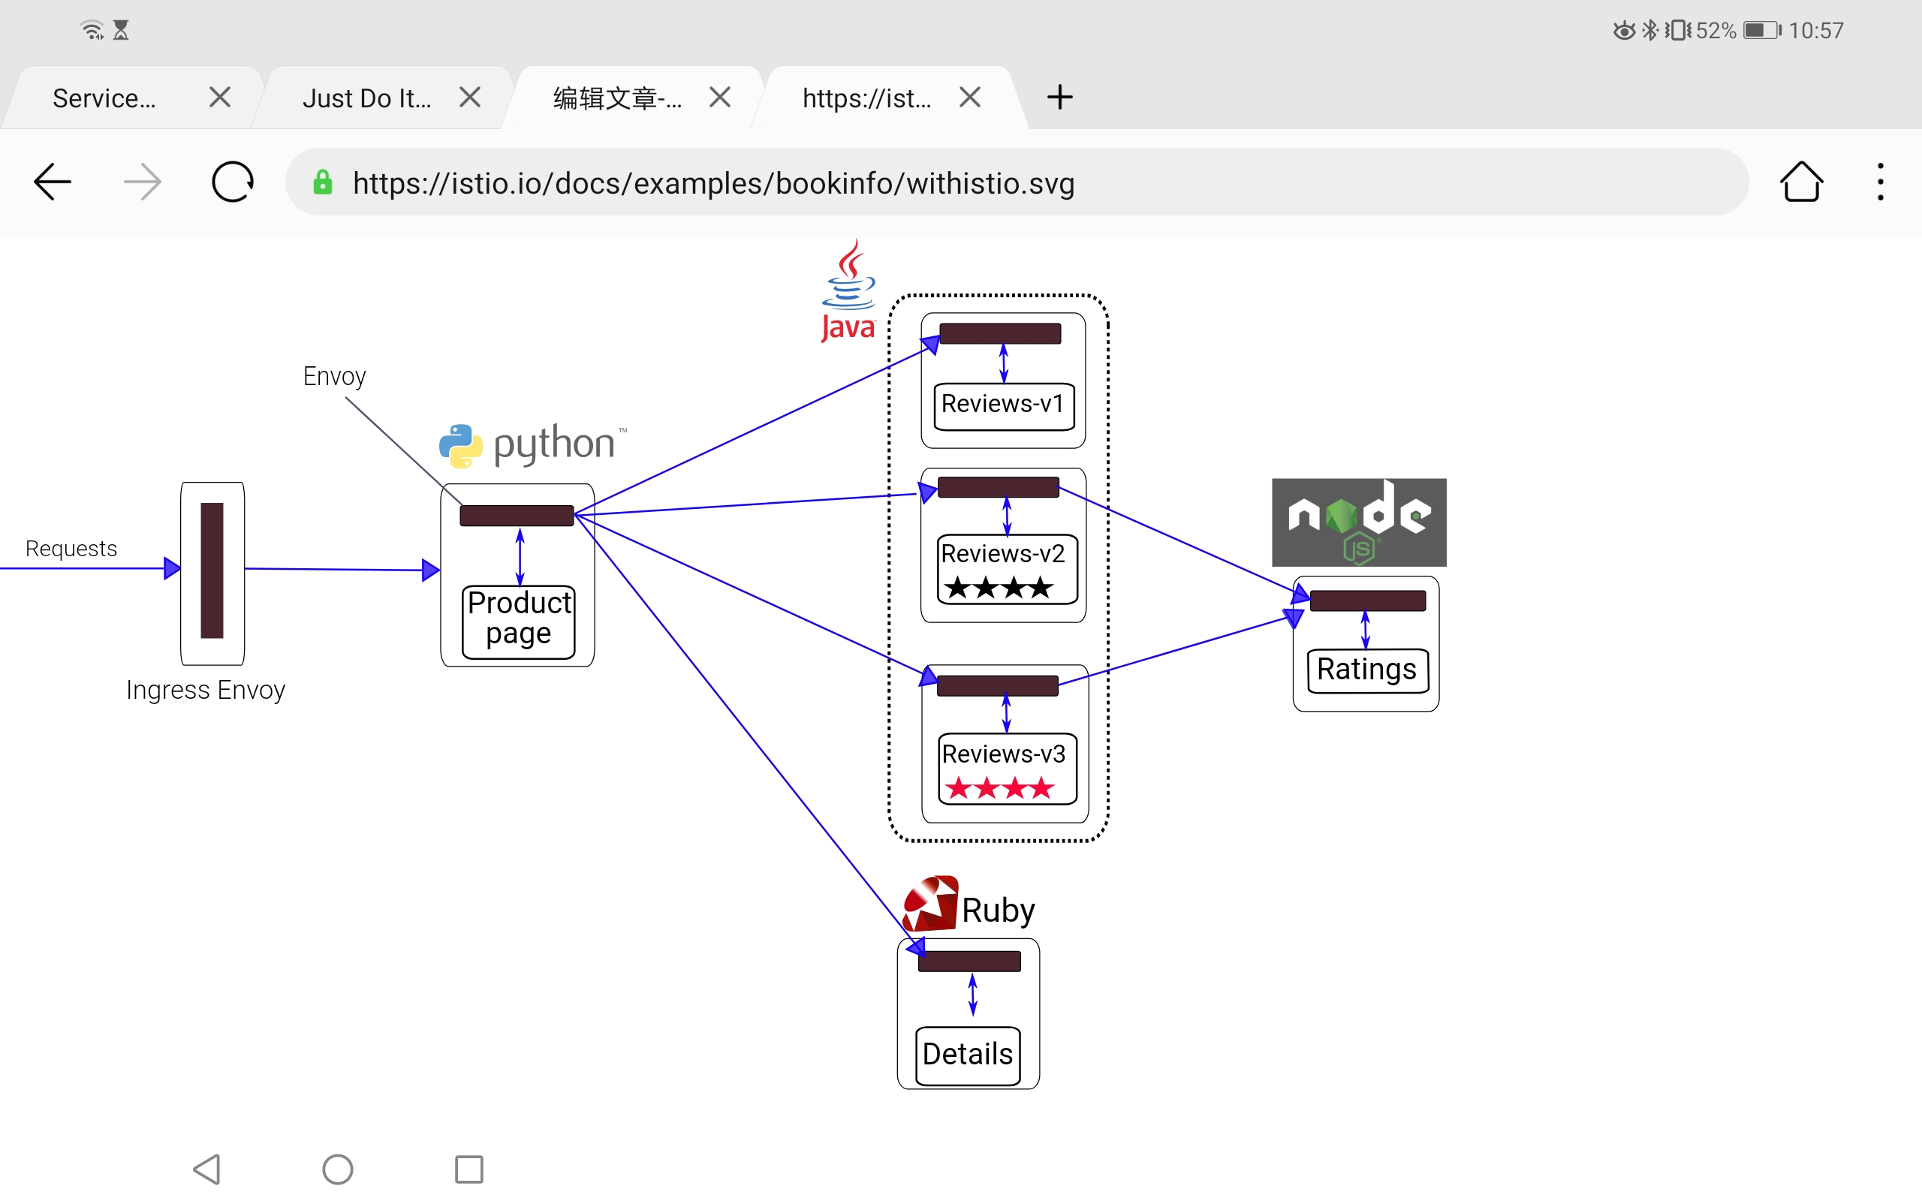Open the Android recent apps square

(468, 1169)
